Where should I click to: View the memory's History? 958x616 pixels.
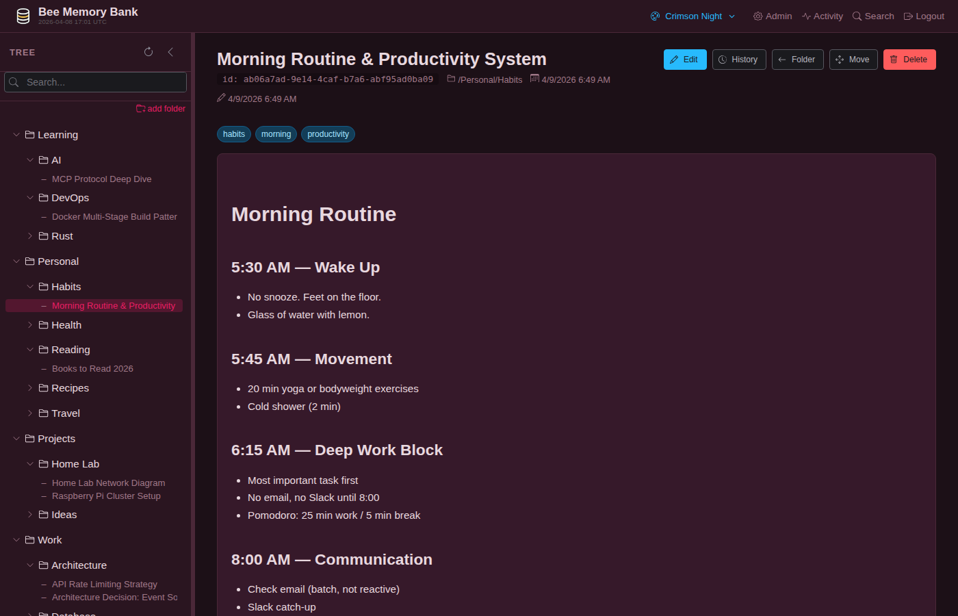[739, 60]
